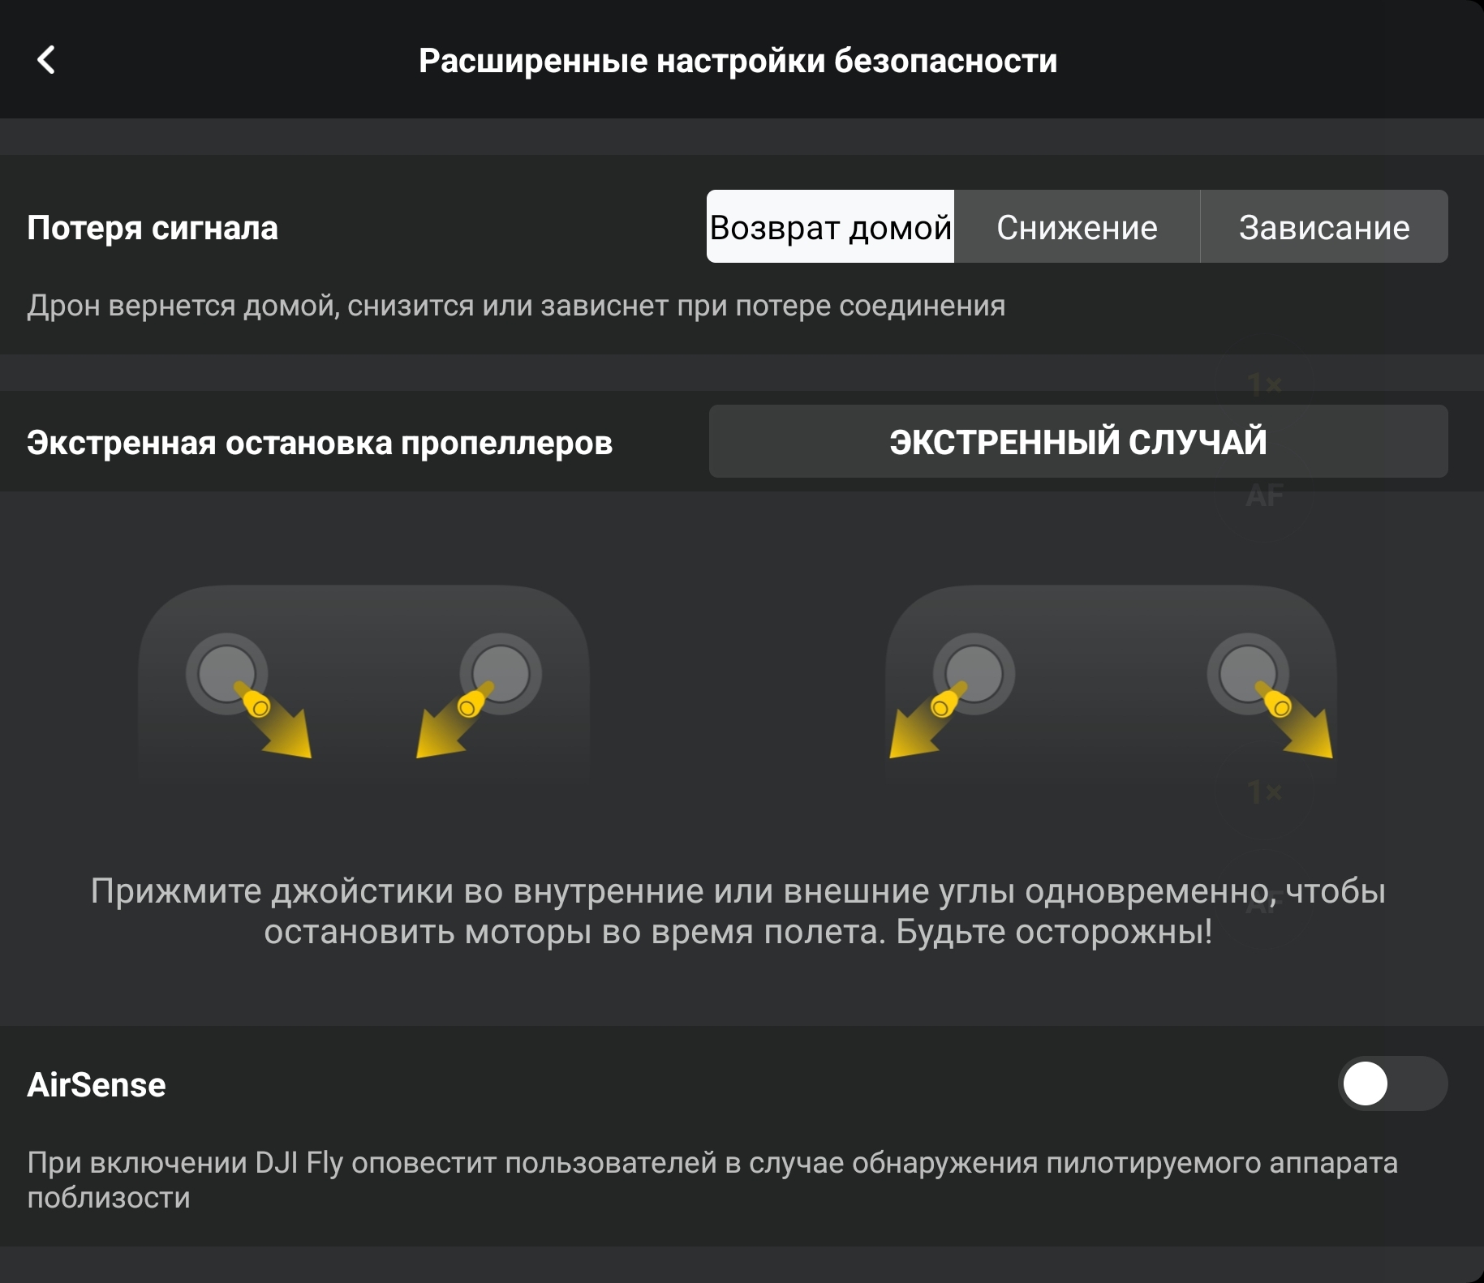Click the Потеря сигнала label
Viewport: 1484px width, 1283px height.
click(153, 228)
